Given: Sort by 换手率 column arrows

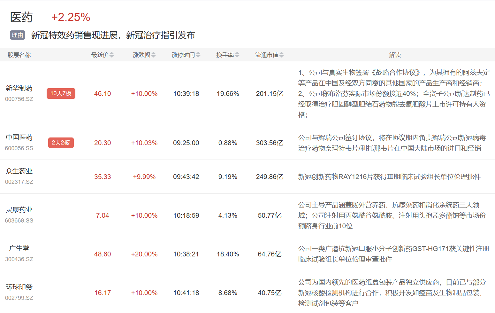Looking at the screenshot, I should click(x=237, y=55).
